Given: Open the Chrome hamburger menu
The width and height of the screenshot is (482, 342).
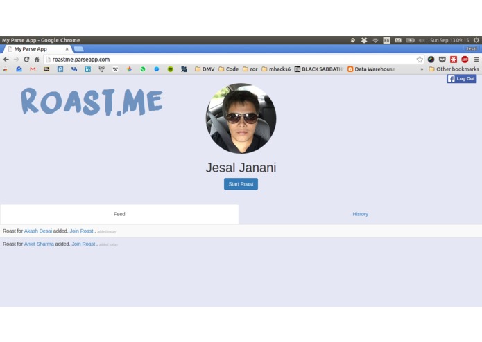Looking at the screenshot, I should tap(476, 60).
